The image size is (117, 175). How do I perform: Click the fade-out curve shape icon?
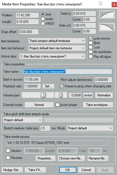tap(107, 27)
